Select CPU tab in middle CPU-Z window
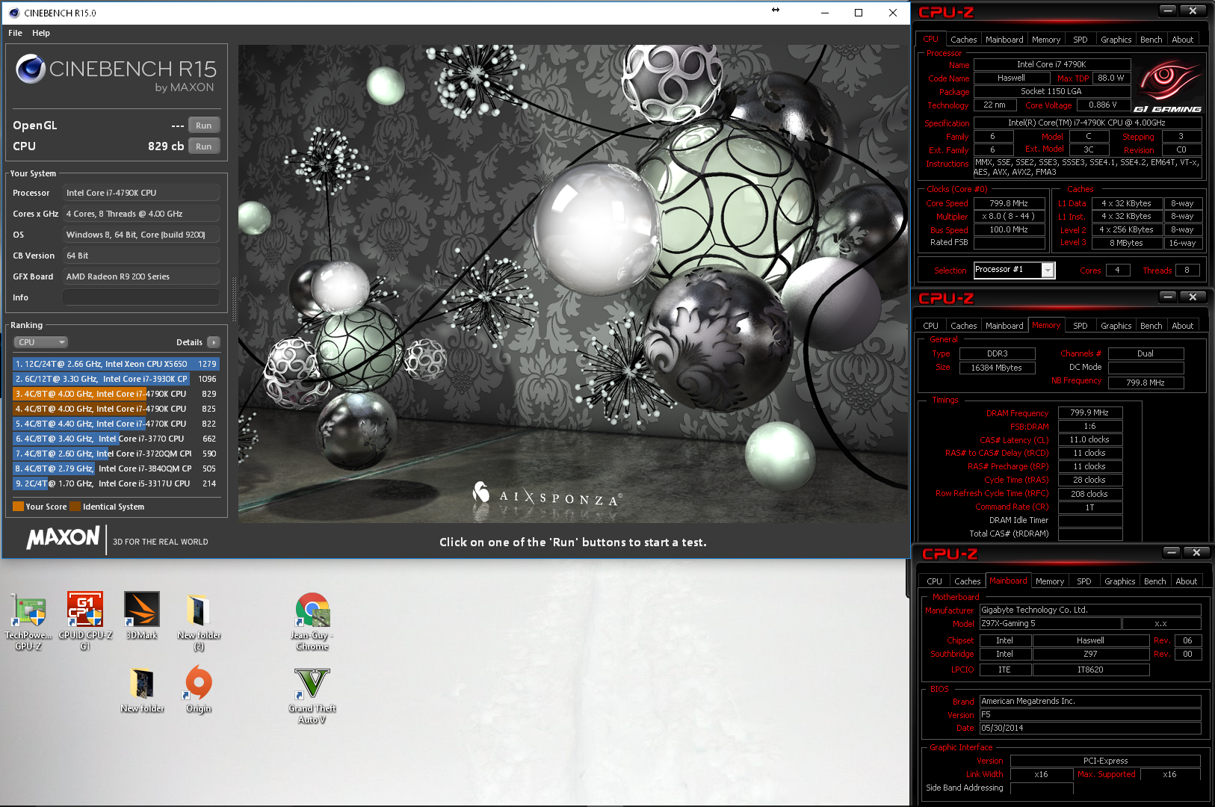 pos(931,326)
